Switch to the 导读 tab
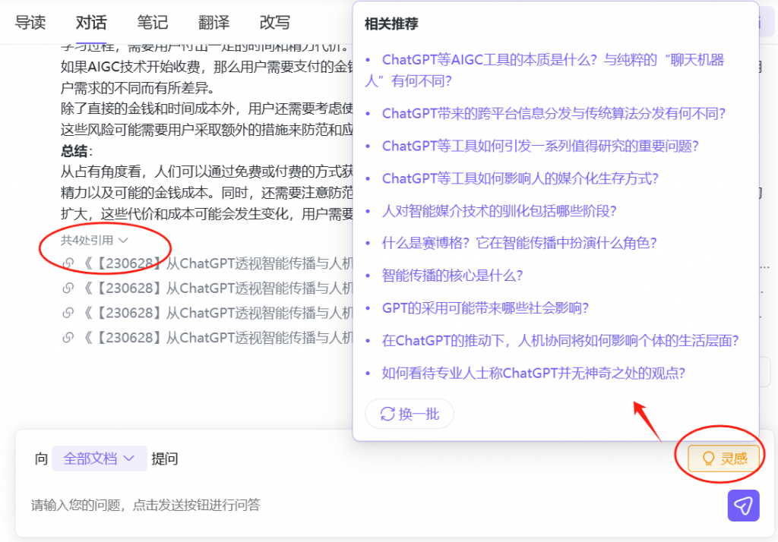The width and height of the screenshot is (778, 542). coord(30,22)
